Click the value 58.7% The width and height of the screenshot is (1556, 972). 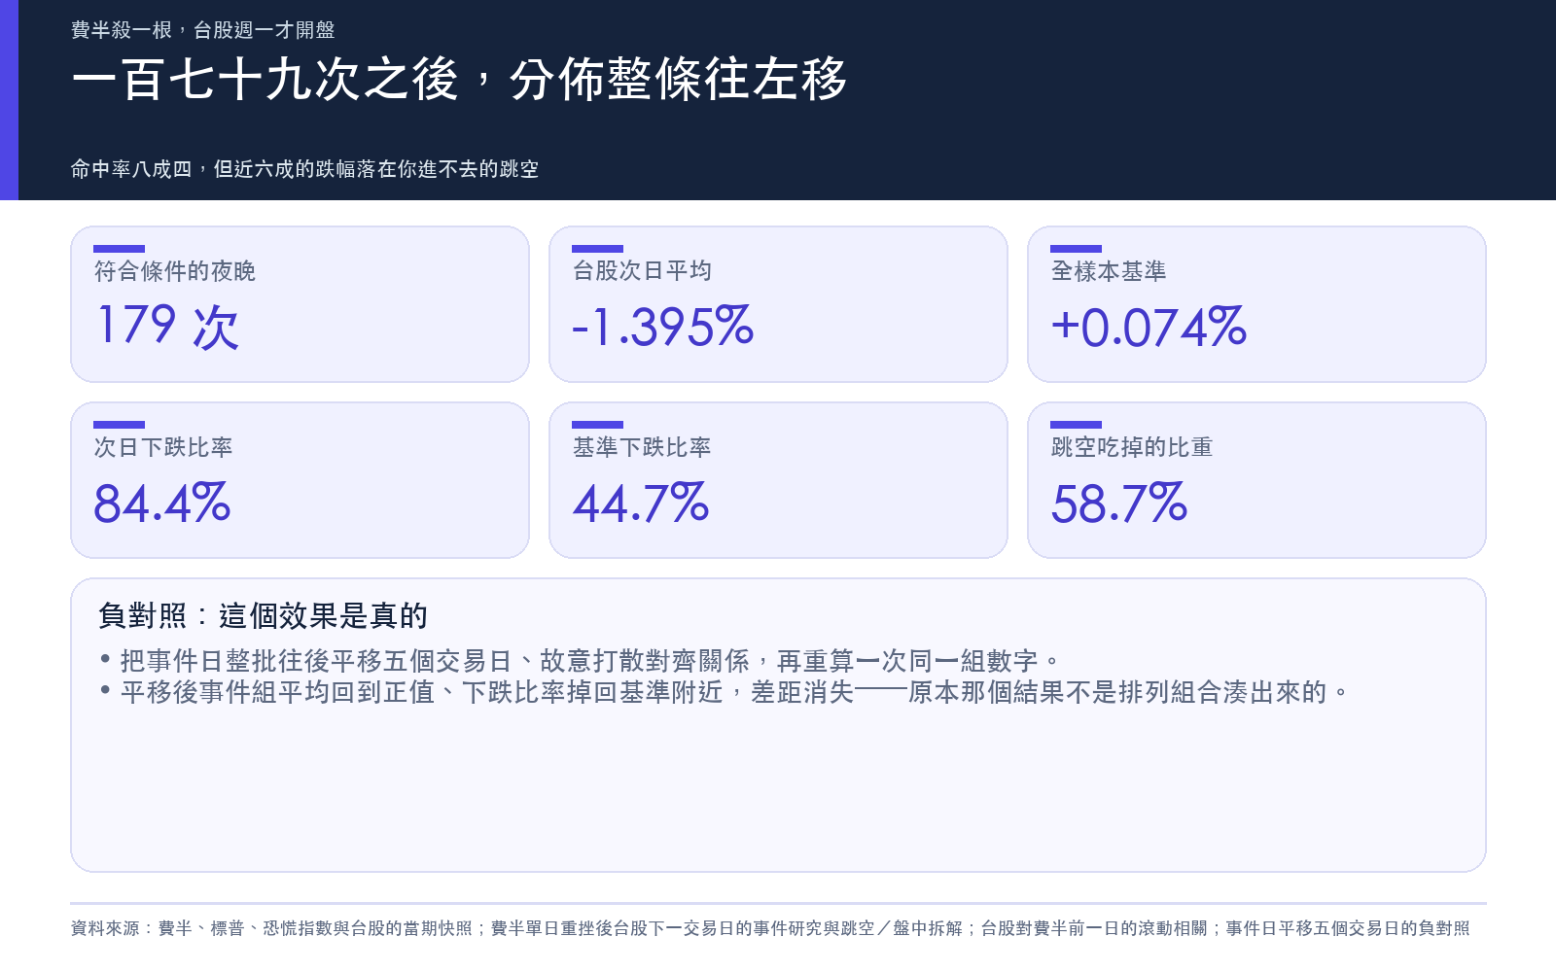coord(1119,503)
